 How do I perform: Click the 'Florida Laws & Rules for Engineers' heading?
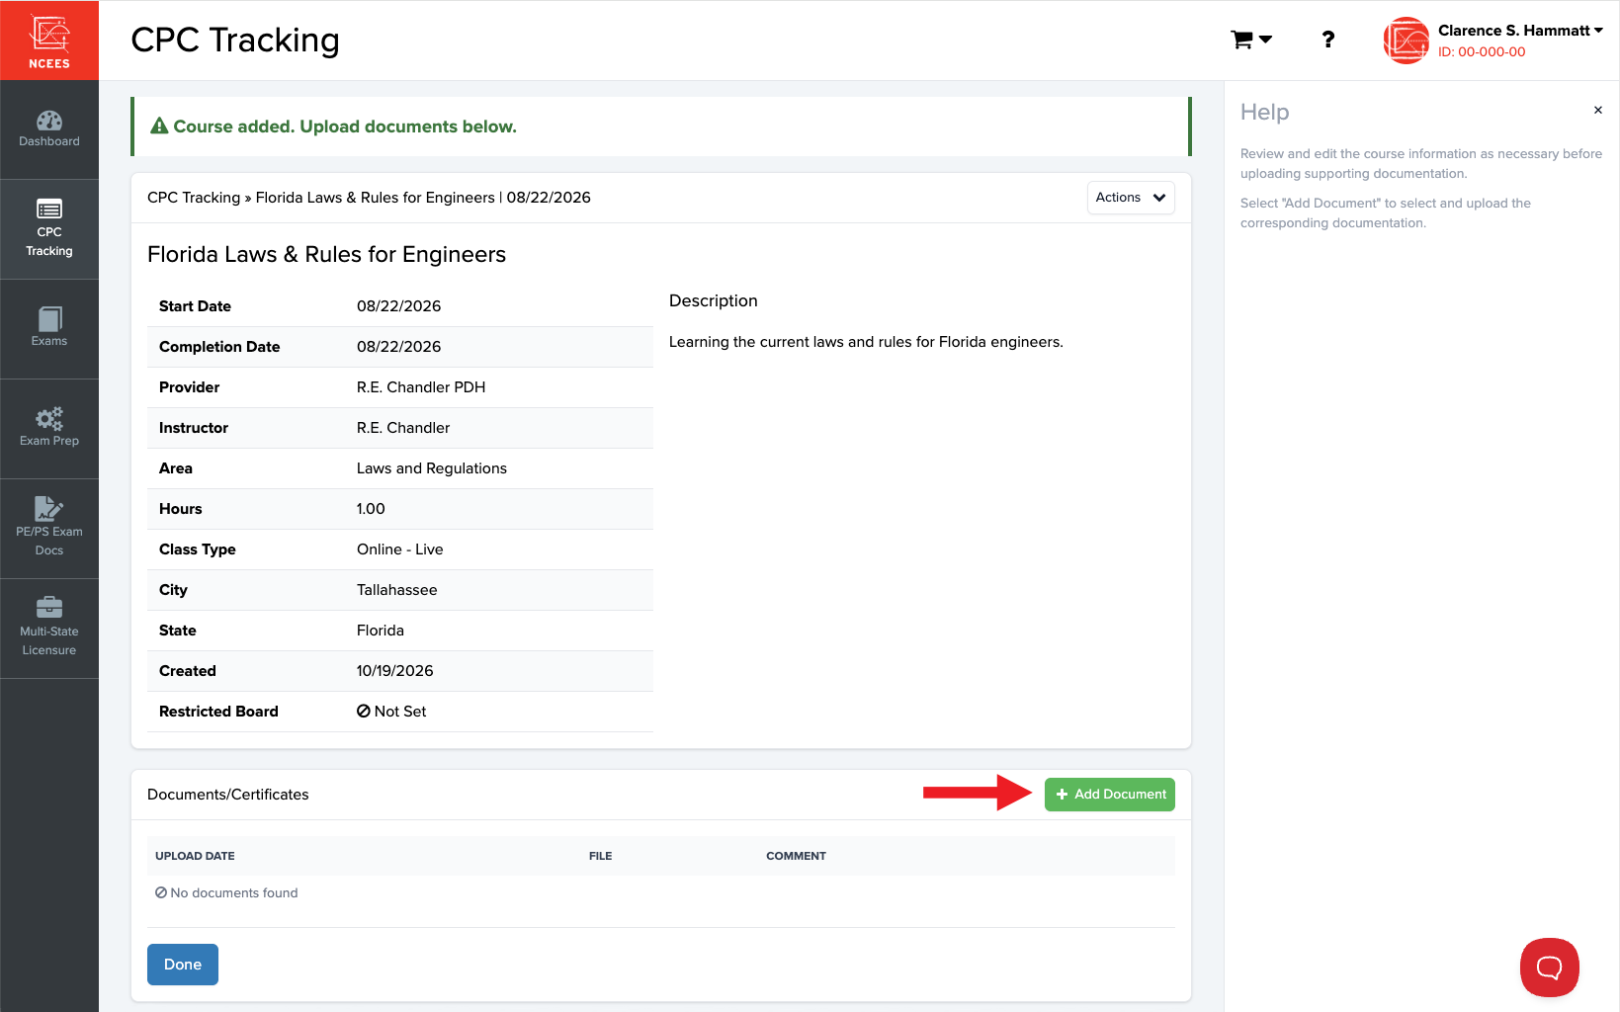coord(326,255)
